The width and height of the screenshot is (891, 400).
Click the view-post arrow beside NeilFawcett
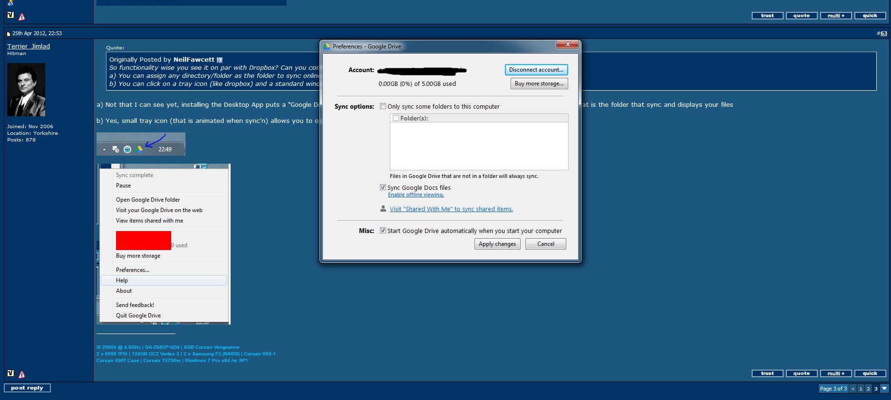(220, 60)
